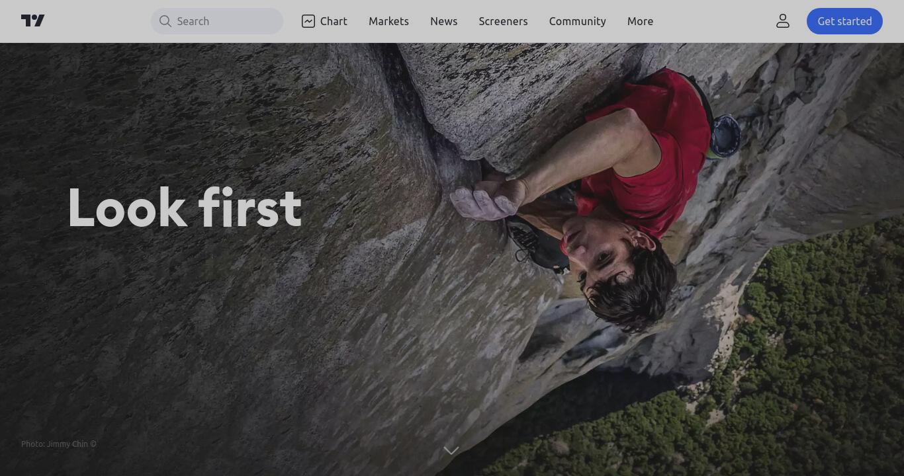Focus the Search input field
Viewport: 904px width, 476px height.
[x=217, y=21]
